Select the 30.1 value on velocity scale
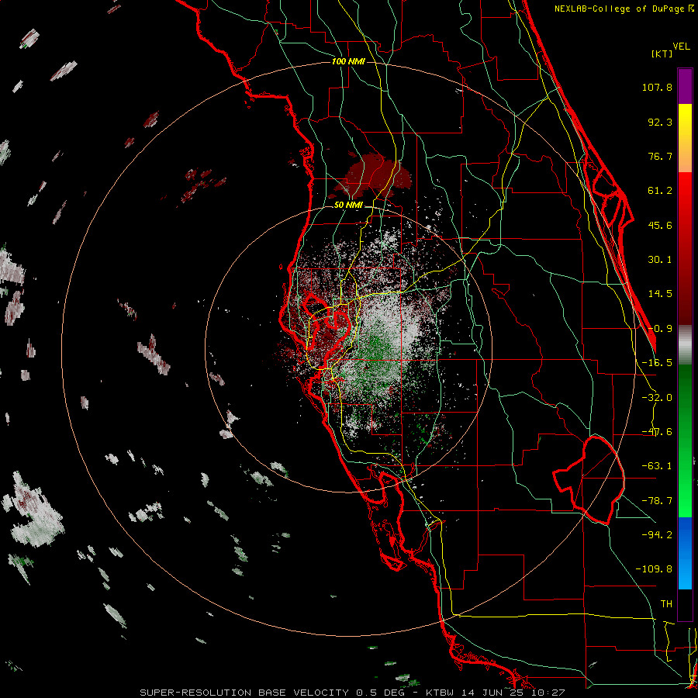 point(660,260)
